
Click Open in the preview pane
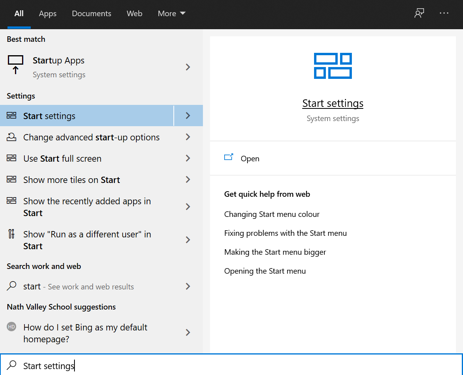point(250,159)
